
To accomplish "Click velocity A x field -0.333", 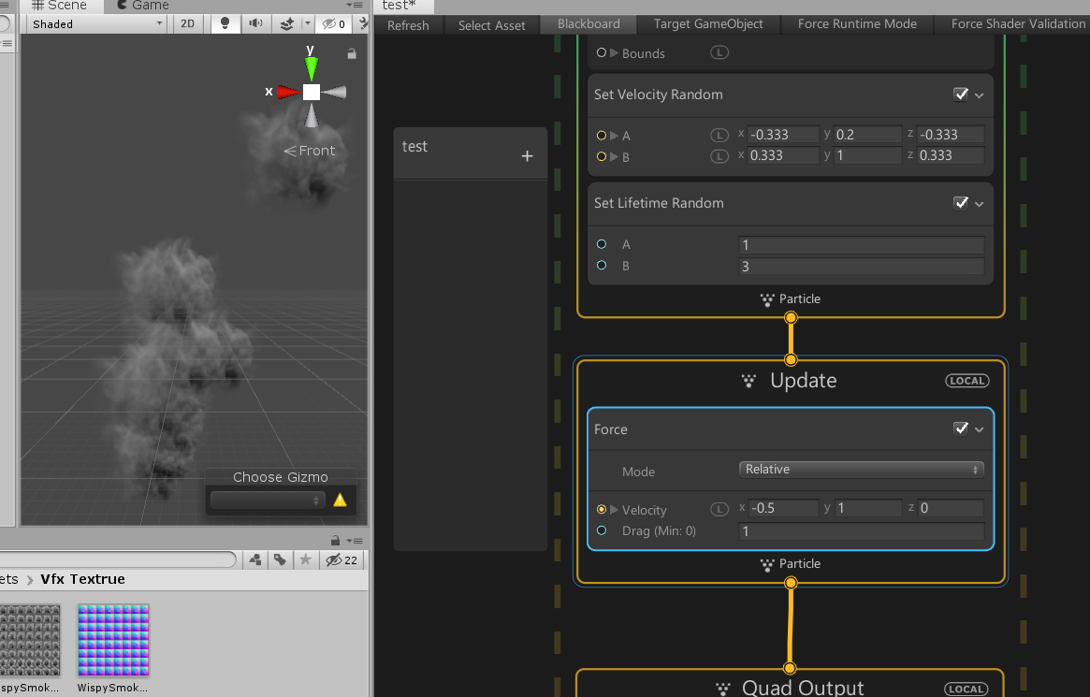I will pos(783,134).
